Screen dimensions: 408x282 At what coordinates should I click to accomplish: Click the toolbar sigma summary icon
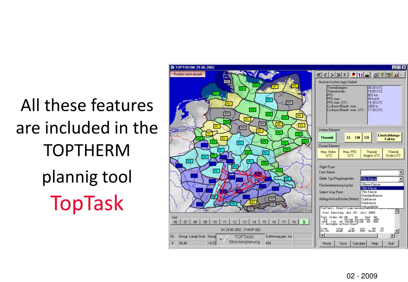tap(345, 75)
